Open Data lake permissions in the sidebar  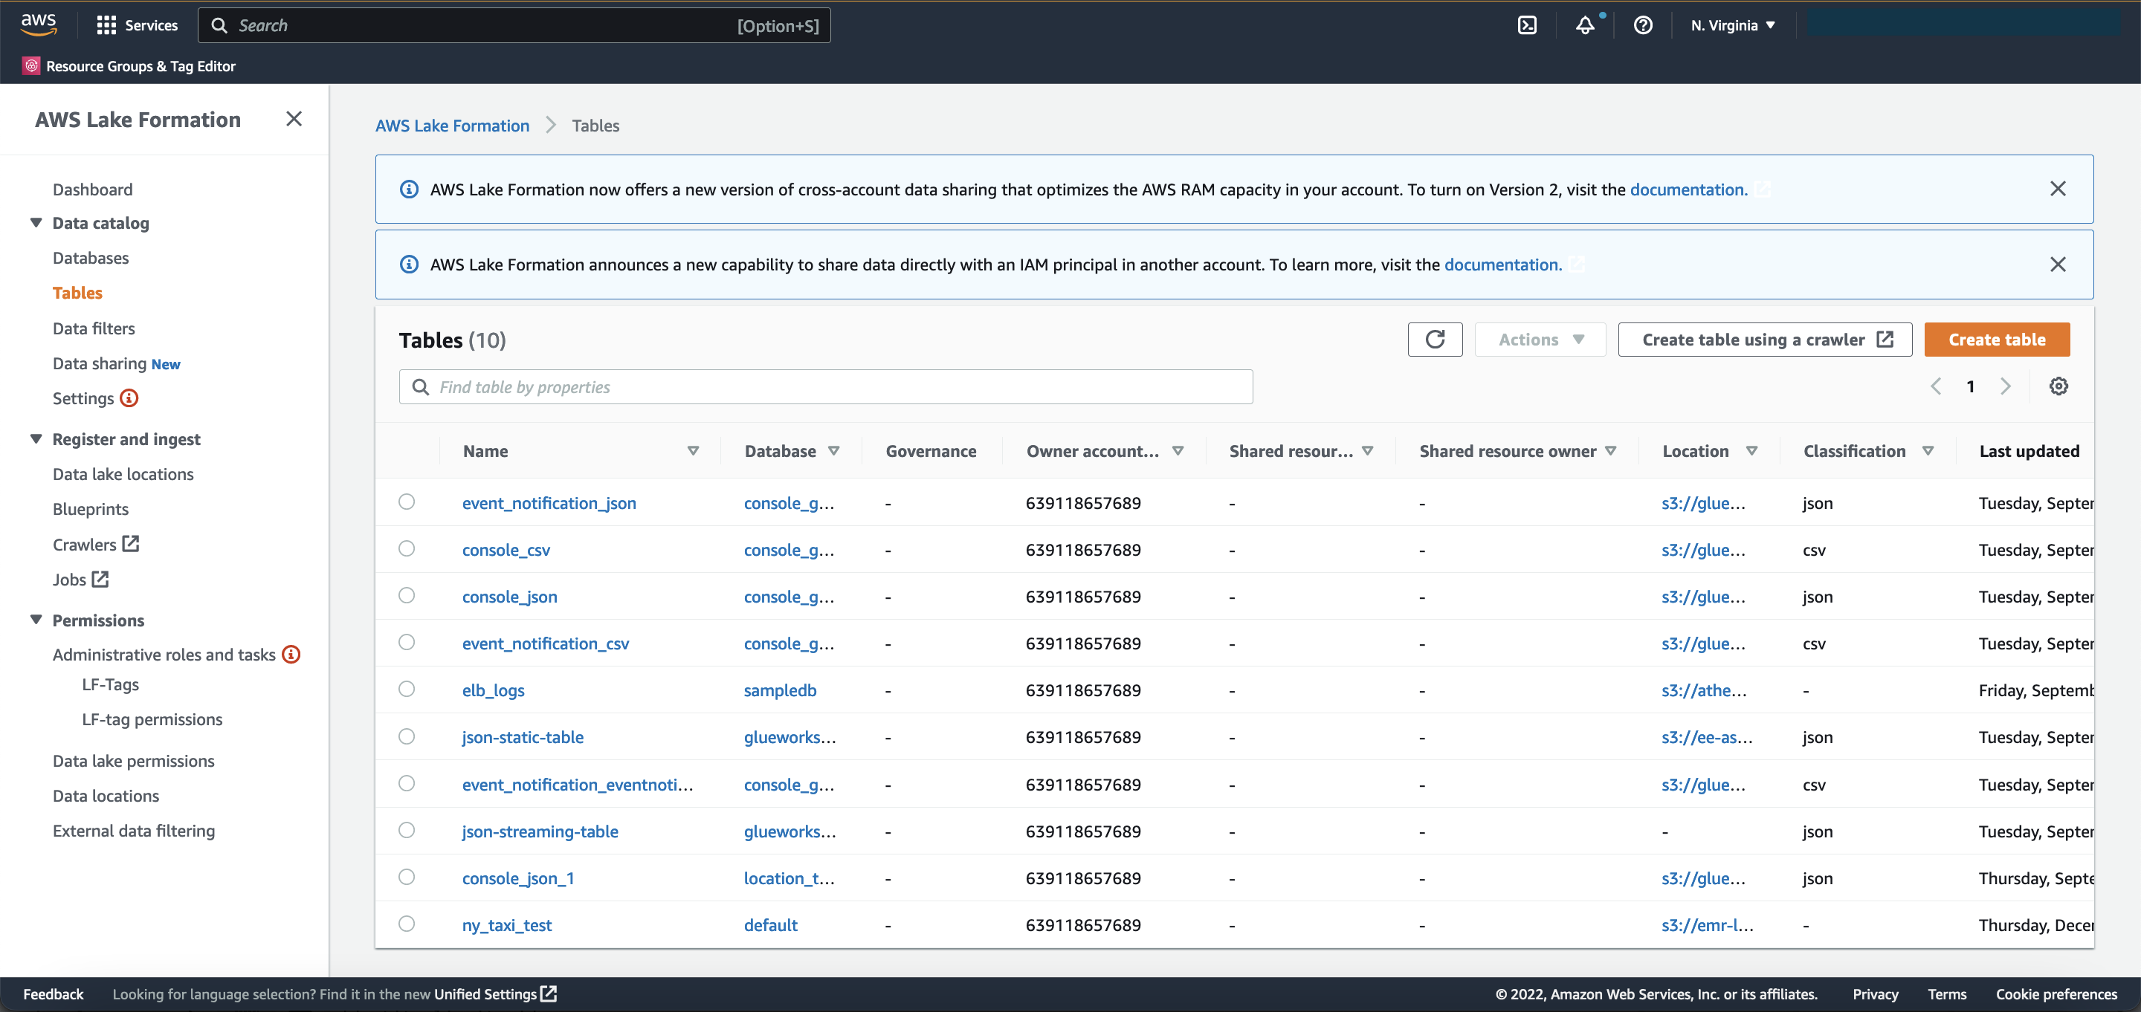[133, 760]
